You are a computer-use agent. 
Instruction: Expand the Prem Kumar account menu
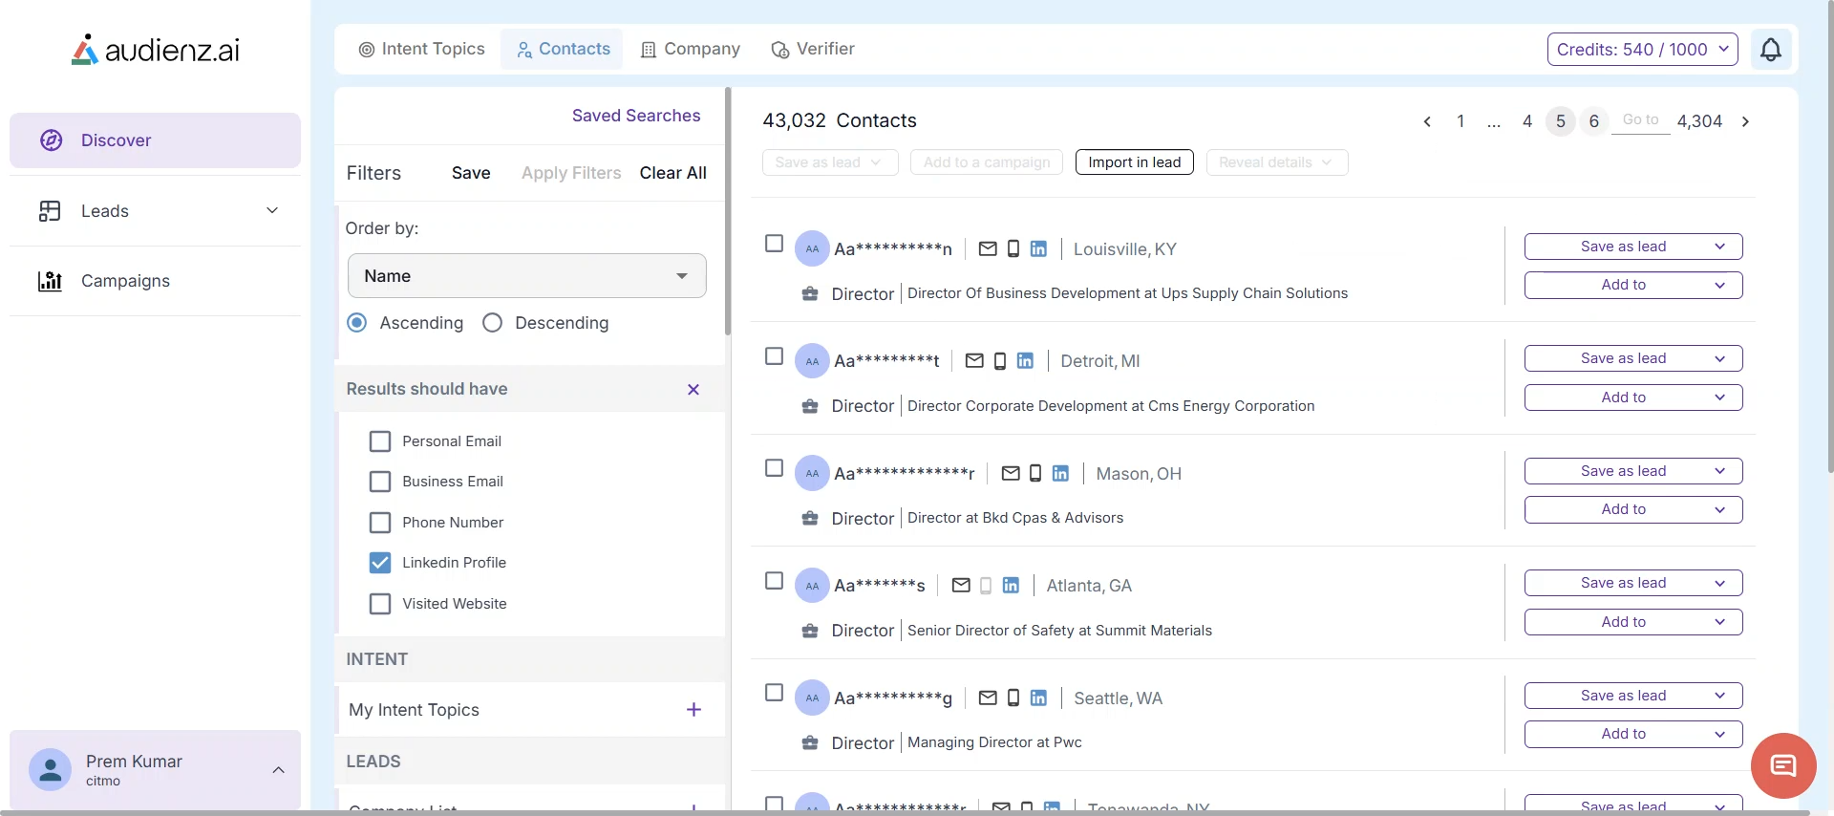tap(278, 770)
